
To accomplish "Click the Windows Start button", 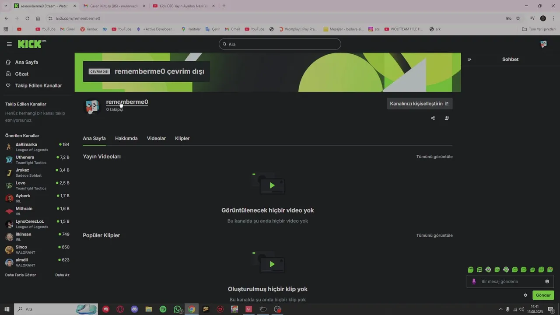I will (7, 309).
